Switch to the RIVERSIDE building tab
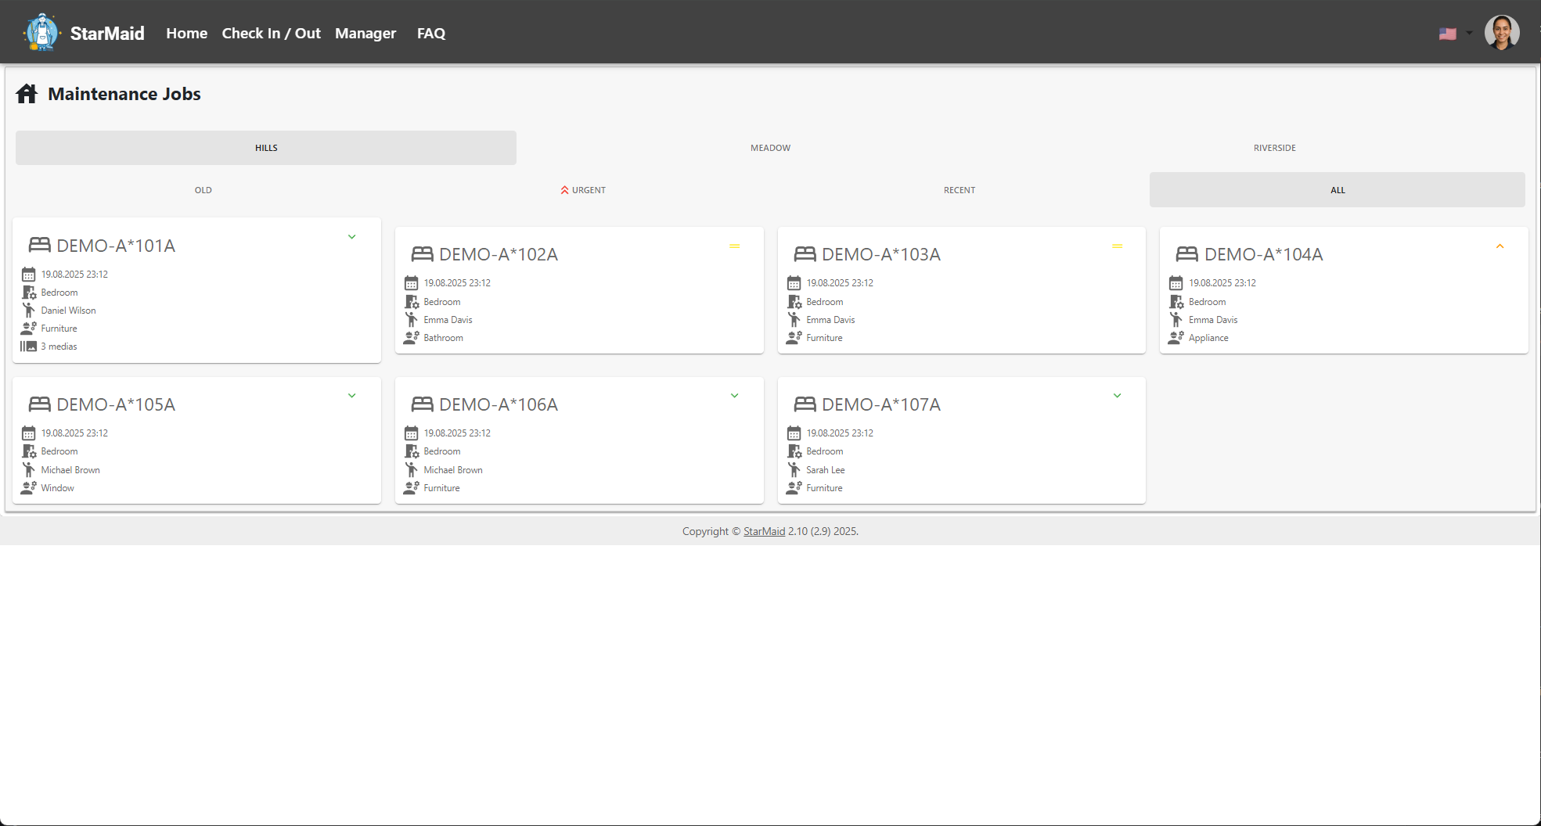Viewport: 1541px width, 826px height. click(1274, 148)
